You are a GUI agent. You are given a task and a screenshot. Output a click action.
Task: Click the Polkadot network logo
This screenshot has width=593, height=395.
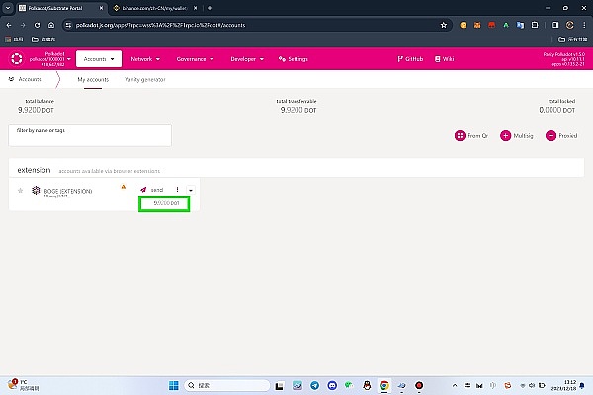click(16, 59)
